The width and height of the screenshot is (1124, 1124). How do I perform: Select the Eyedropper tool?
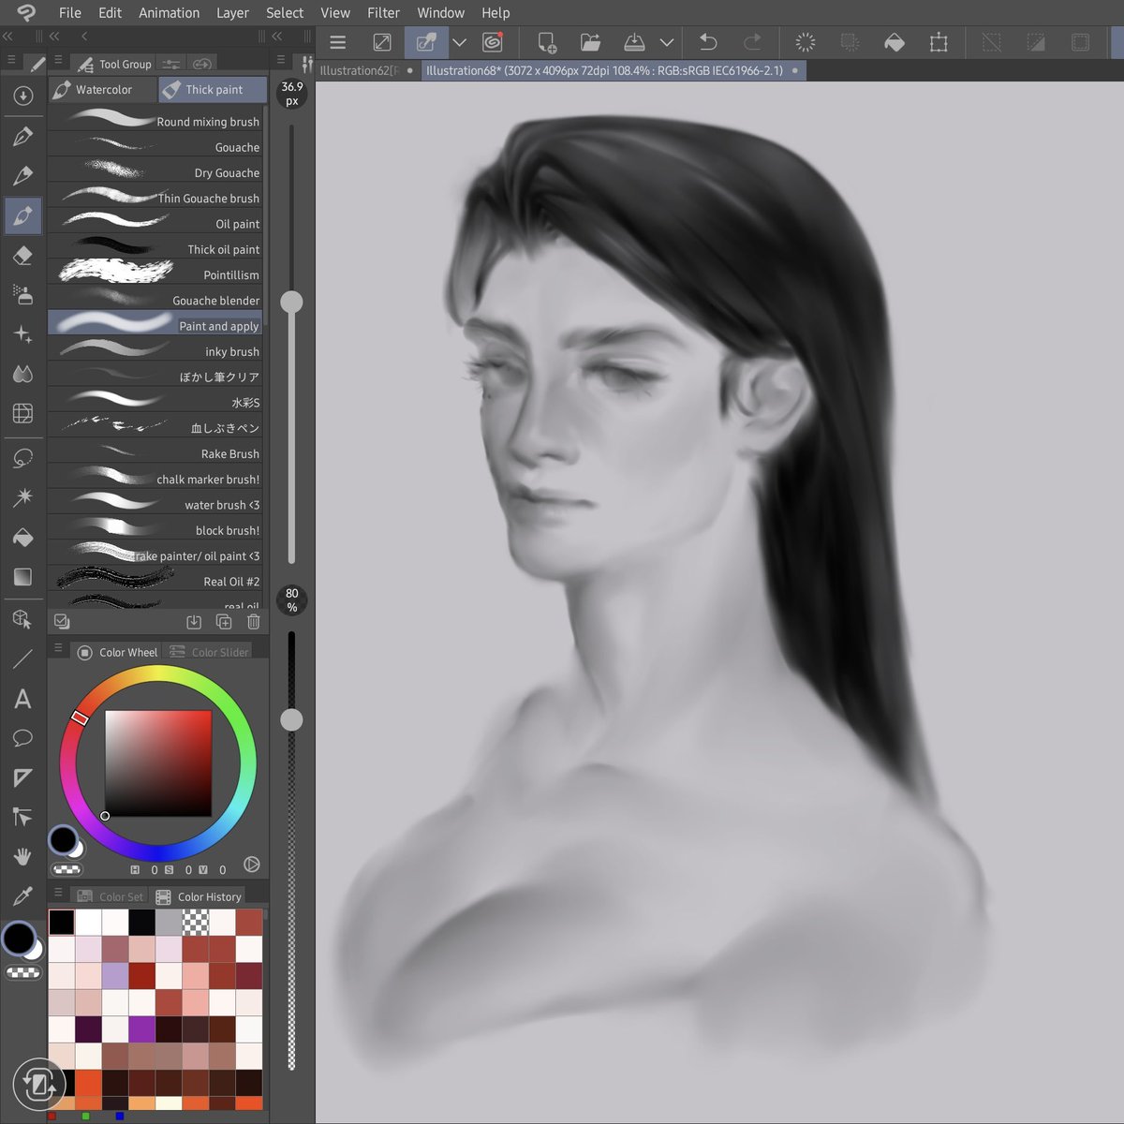(23, 895)
